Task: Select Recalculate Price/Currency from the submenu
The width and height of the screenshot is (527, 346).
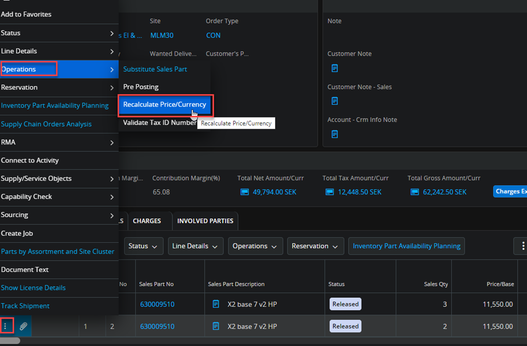Action: point(164,105)
